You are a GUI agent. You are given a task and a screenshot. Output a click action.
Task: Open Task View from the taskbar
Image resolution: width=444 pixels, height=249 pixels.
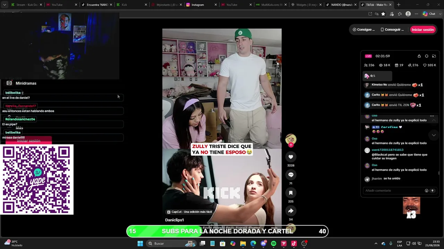[203, 243]
